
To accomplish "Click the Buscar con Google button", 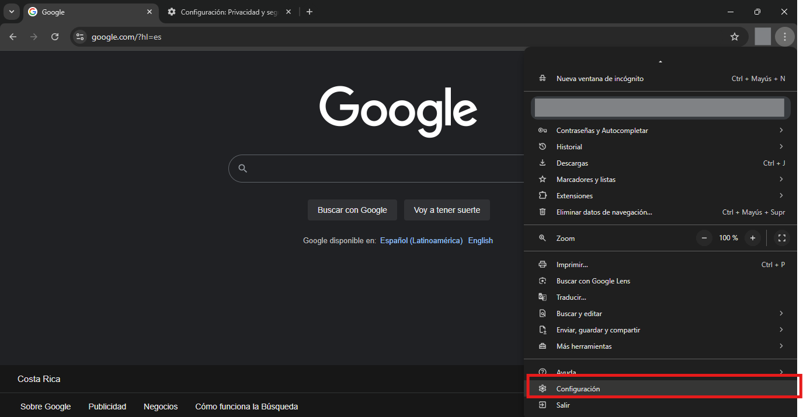I will (352, 210).
